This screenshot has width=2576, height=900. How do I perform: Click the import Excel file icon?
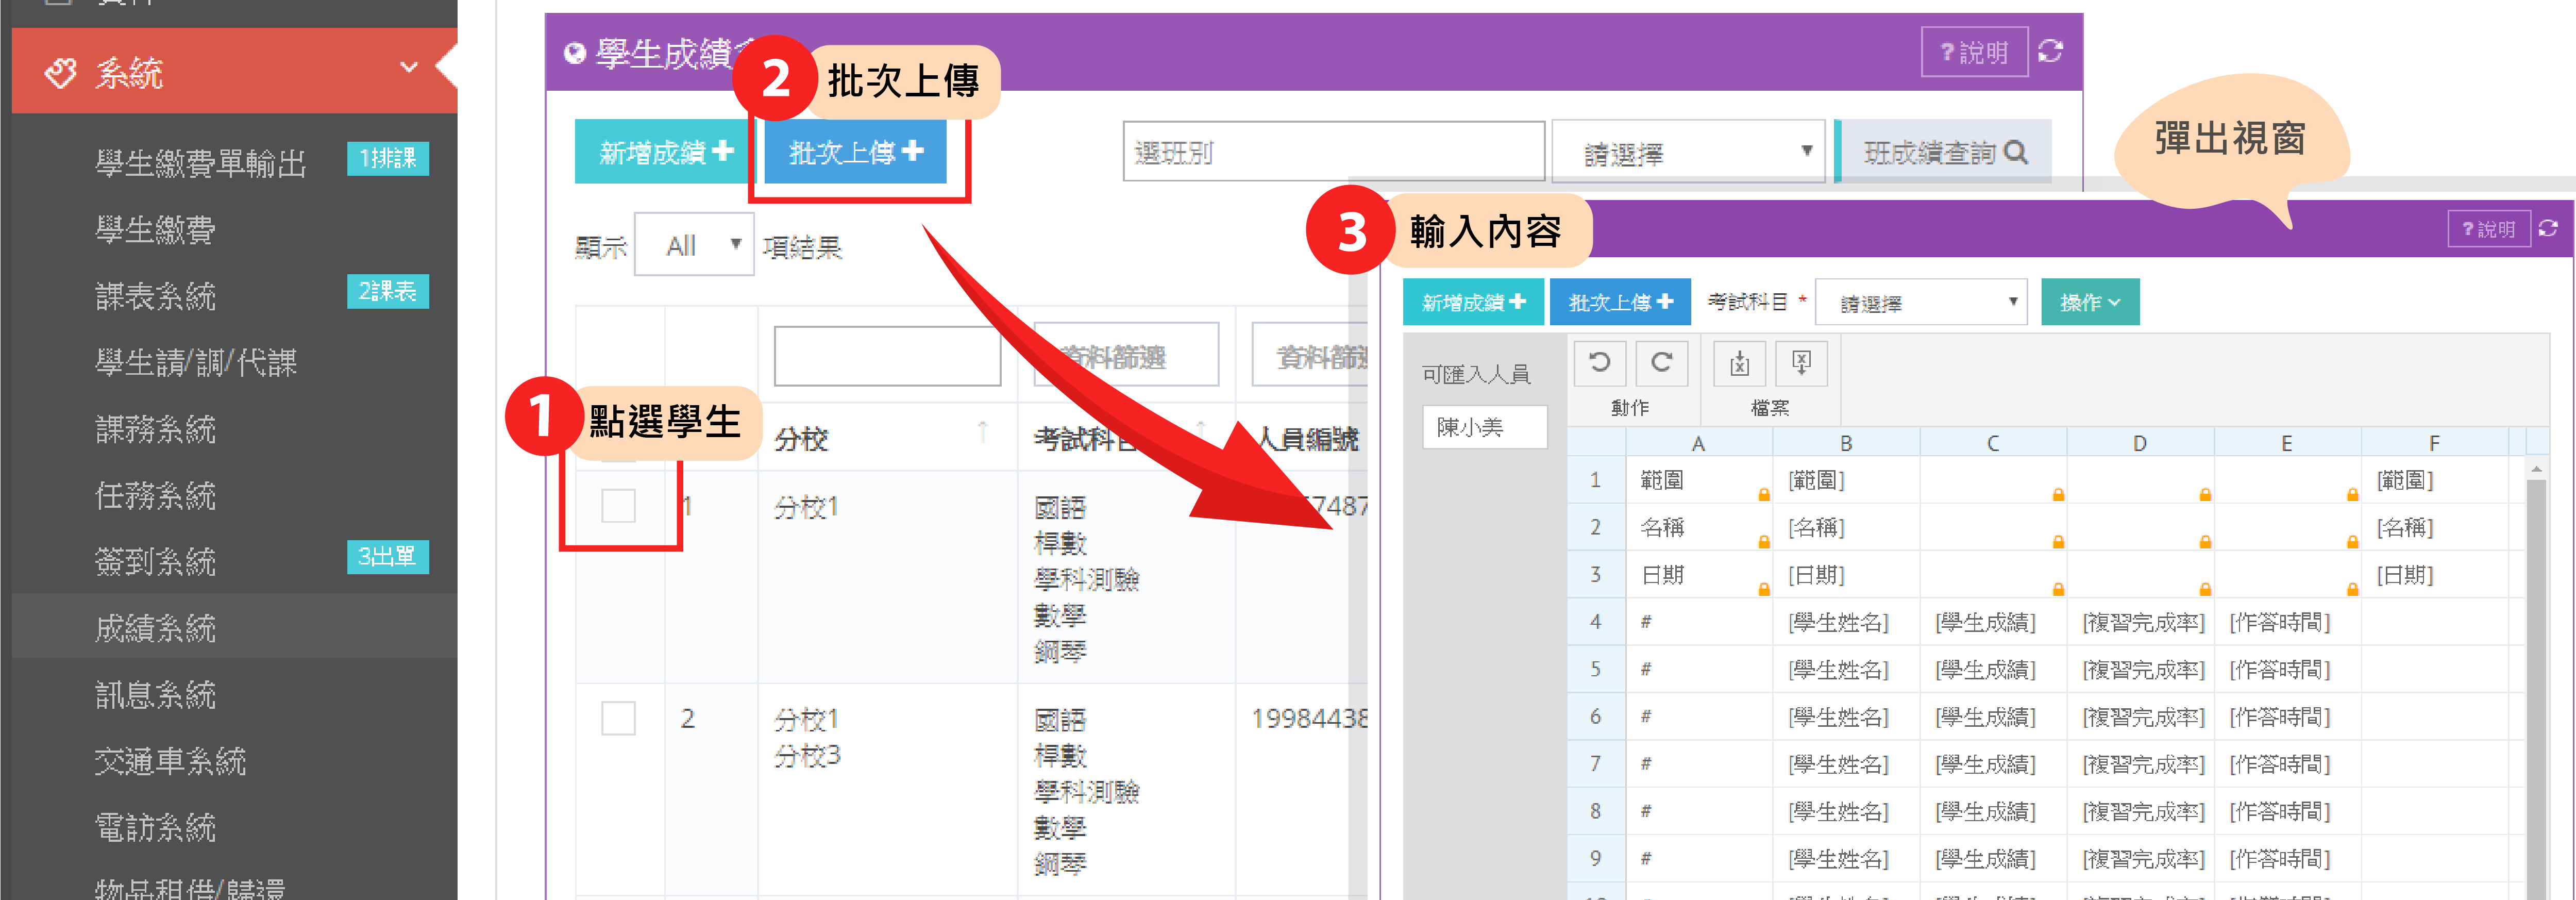click(x=1739, y=363)
